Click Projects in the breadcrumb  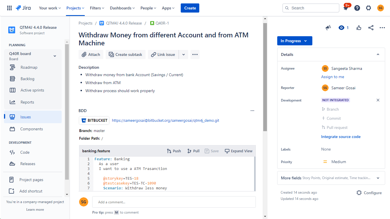click(85, 23)
